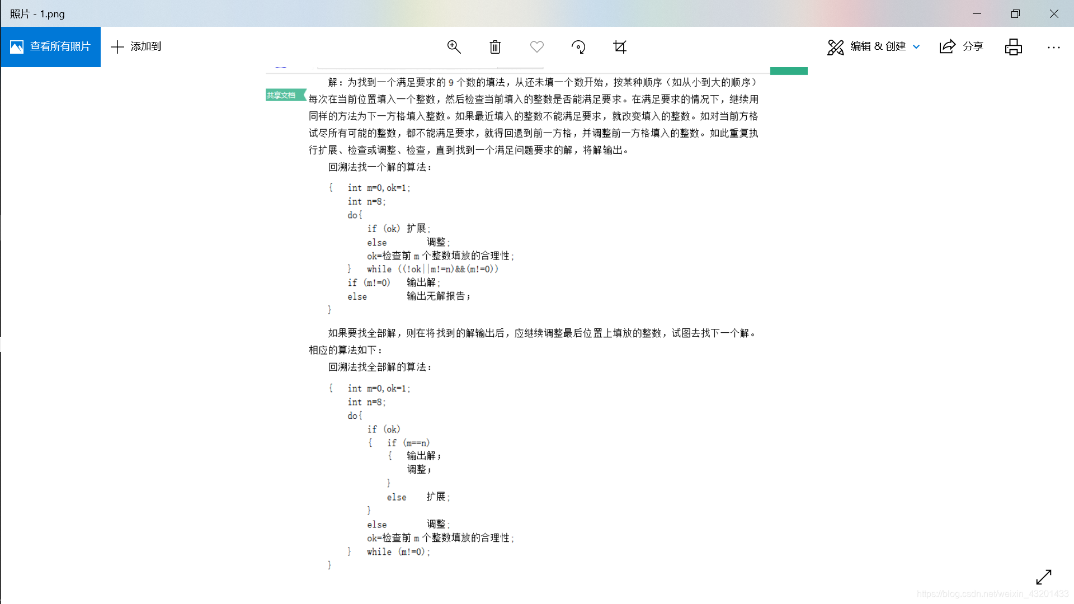
Task: Click the code line "while (m!=0);"
Action: pyautogui.click(x=398, y=551)
